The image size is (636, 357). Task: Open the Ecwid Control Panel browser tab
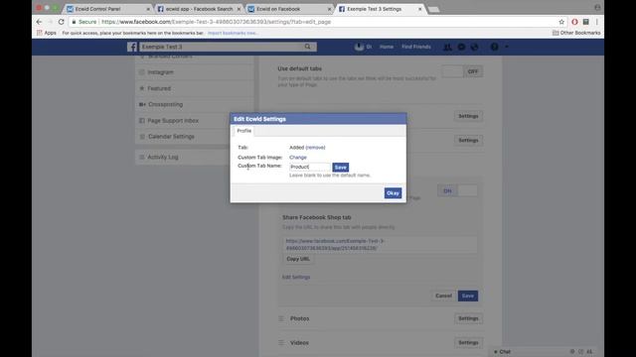click(108, 9)
